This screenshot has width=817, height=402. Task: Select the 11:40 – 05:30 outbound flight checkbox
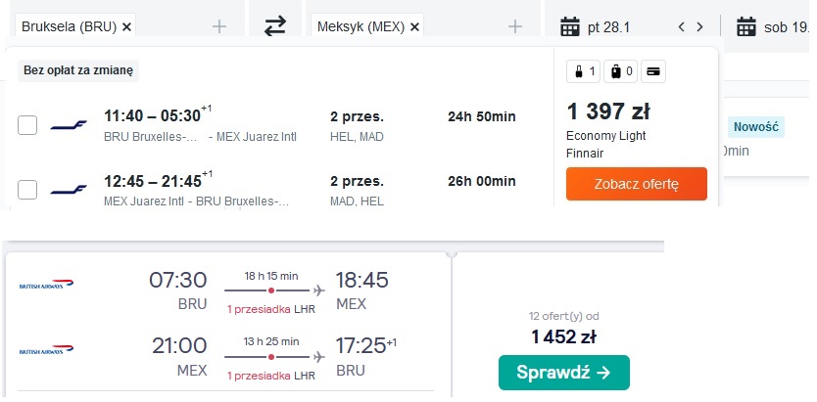click(x=27, y=125)
